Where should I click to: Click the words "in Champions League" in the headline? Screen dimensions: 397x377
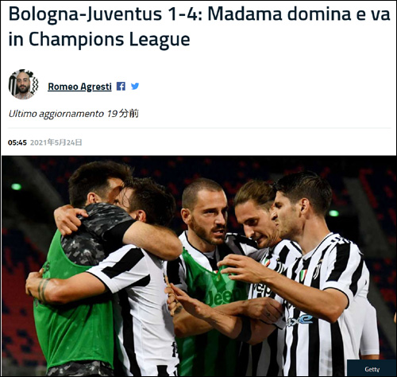99,39
